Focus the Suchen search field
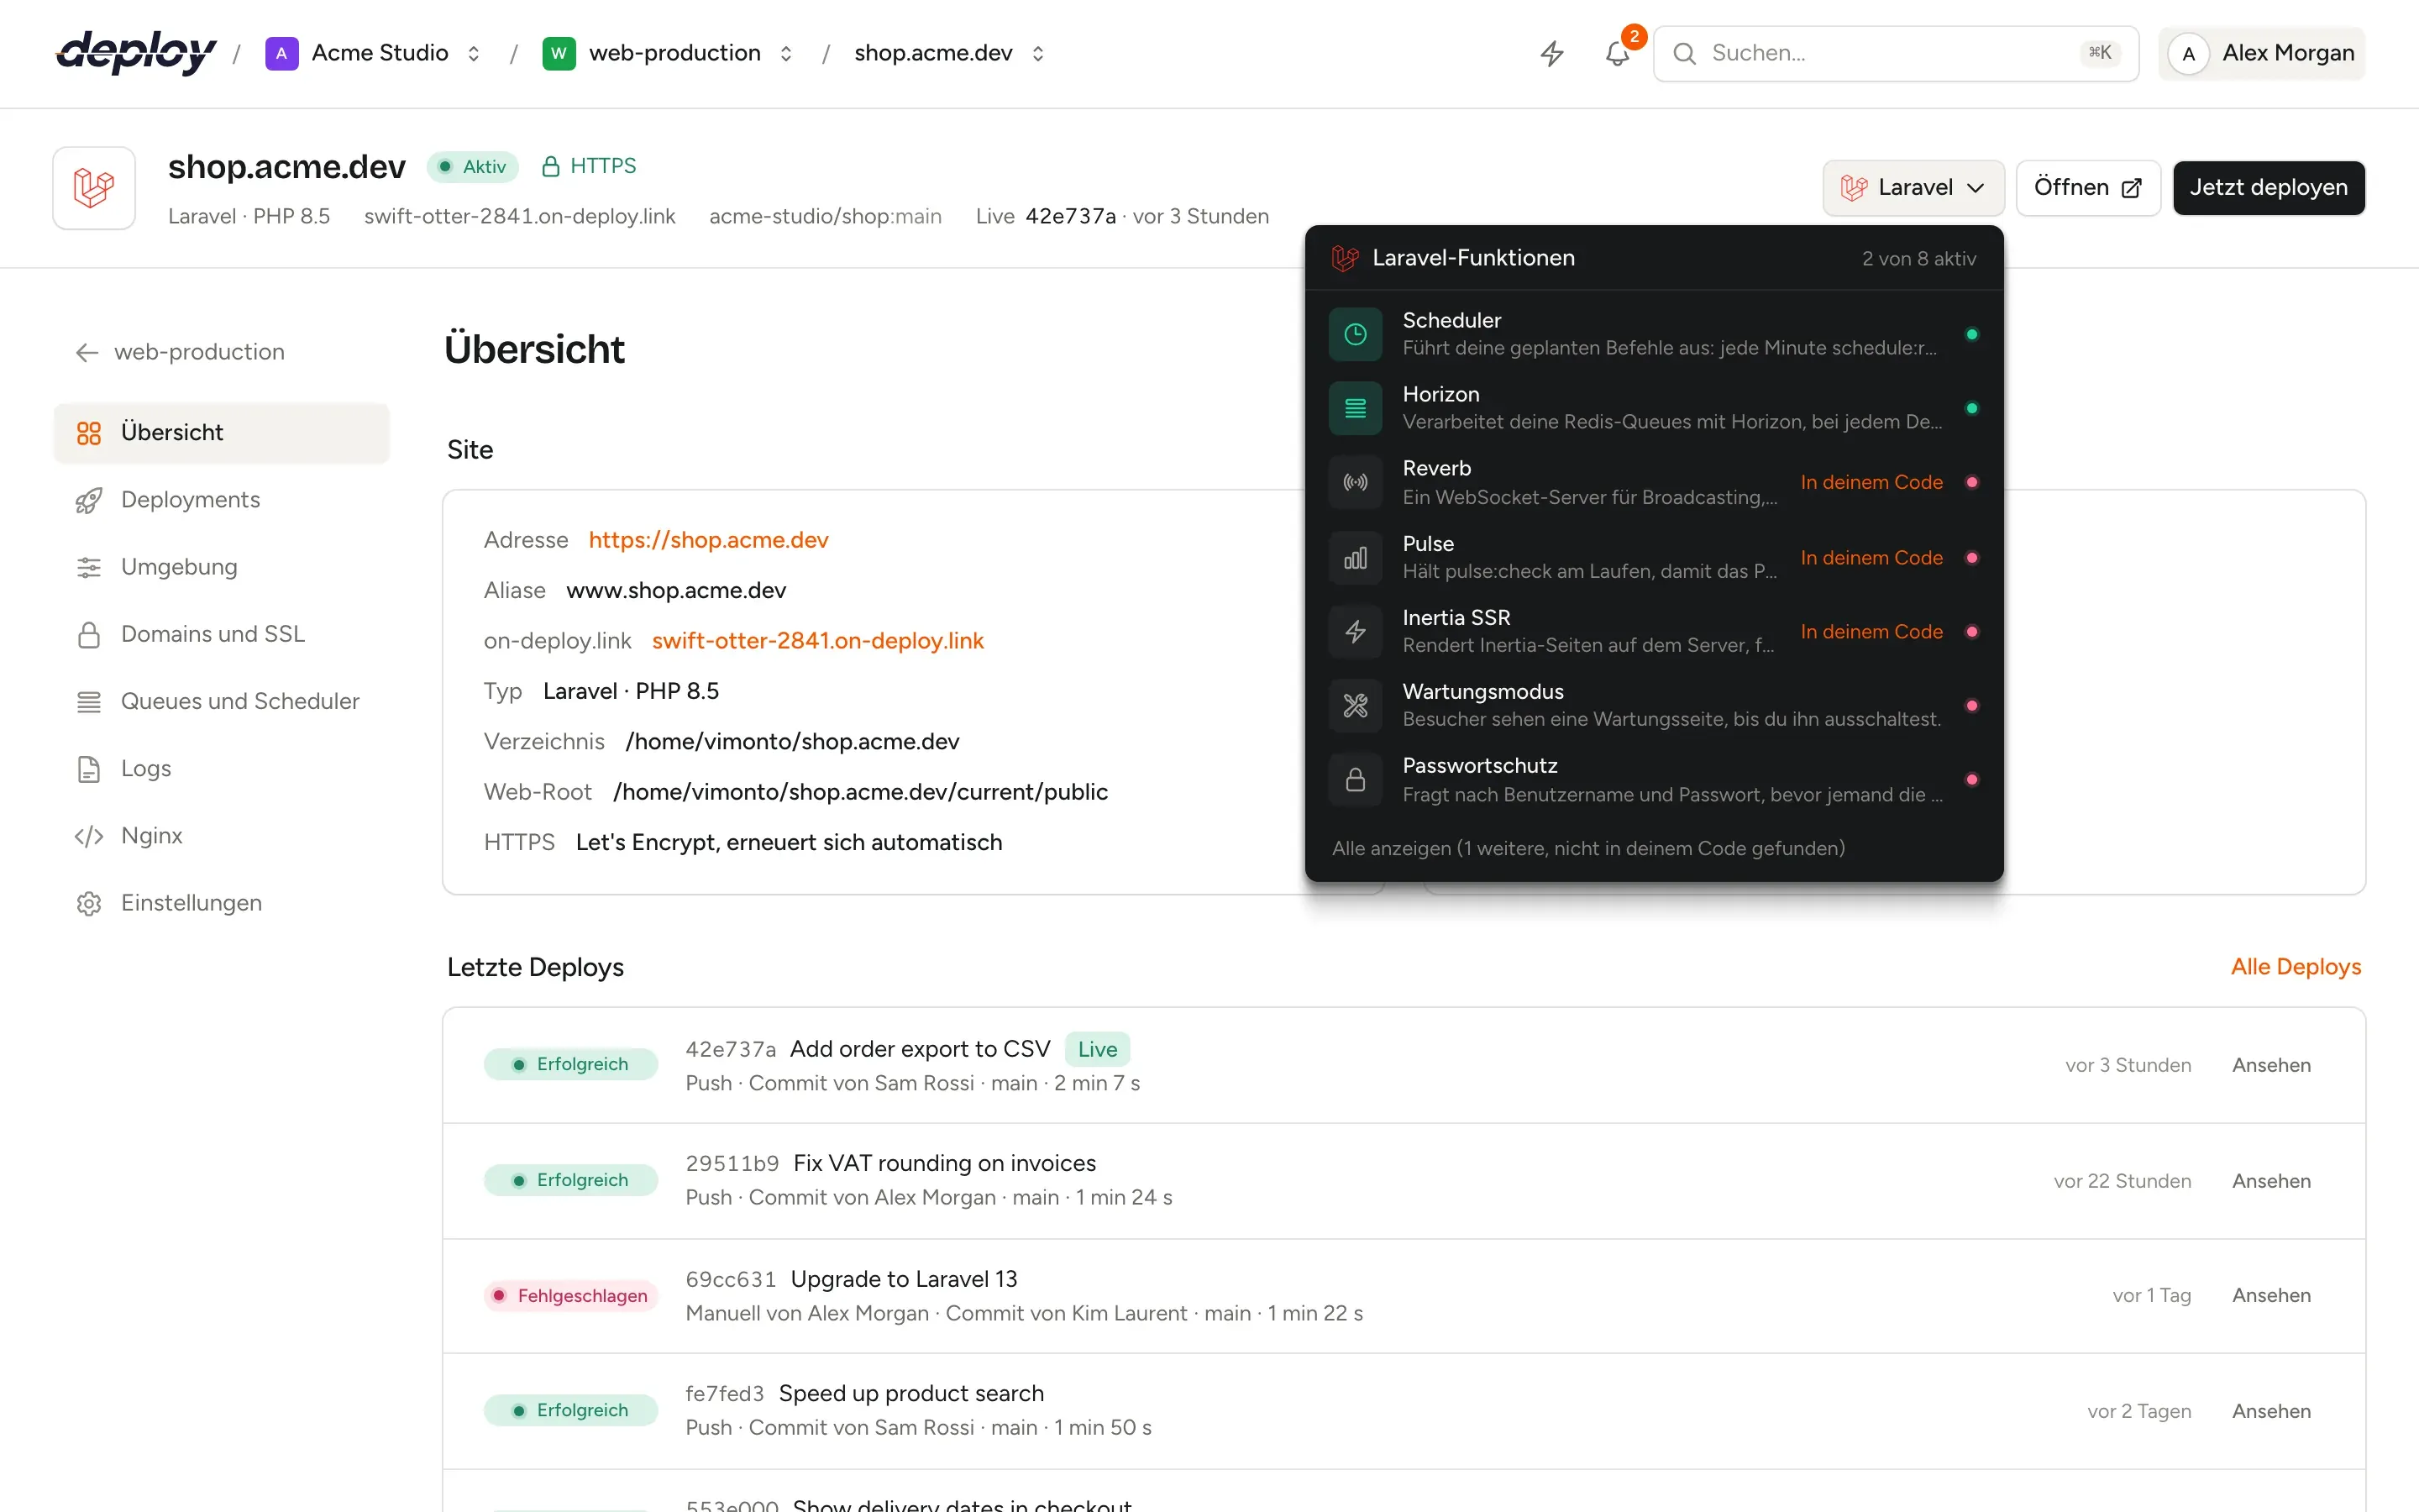The height and width of the screenshot is (1512, 2419). [x=1895, y=53]
